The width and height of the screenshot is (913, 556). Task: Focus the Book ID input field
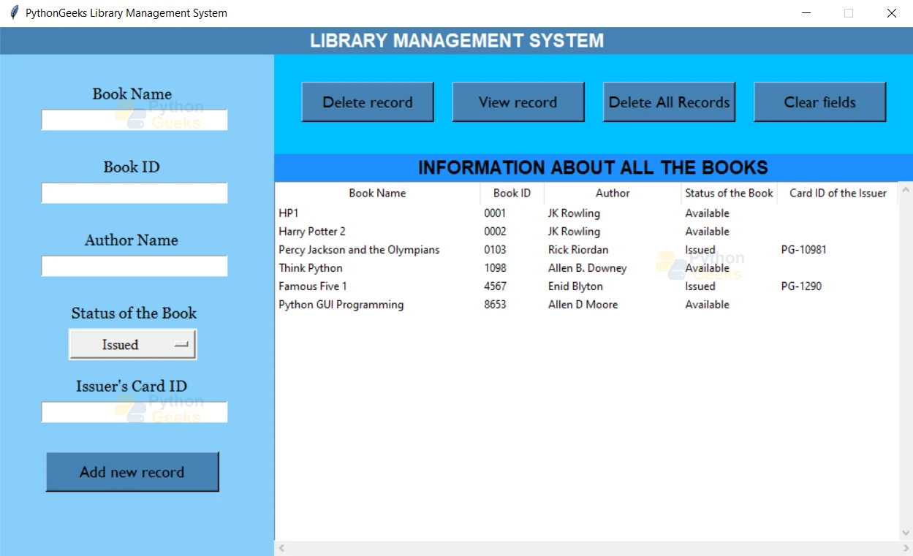click(135, 193)
